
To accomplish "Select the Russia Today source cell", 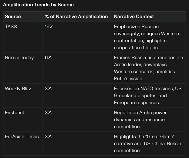I will [19, 58].
